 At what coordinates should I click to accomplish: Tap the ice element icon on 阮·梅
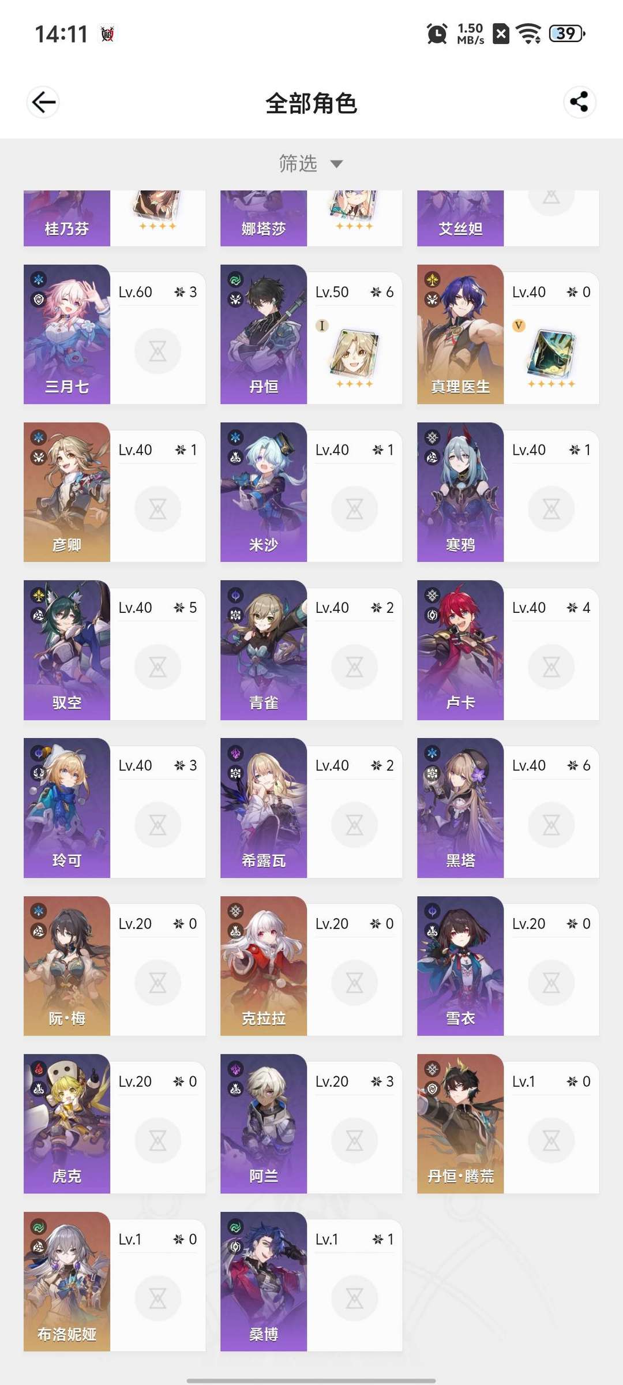tap(39, 911)
